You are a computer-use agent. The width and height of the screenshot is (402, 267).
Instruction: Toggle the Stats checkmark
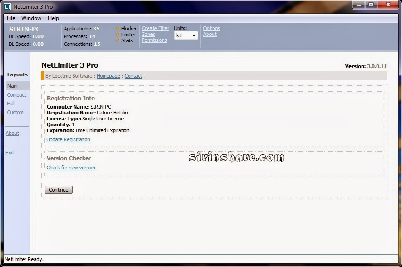pos(118,40)
